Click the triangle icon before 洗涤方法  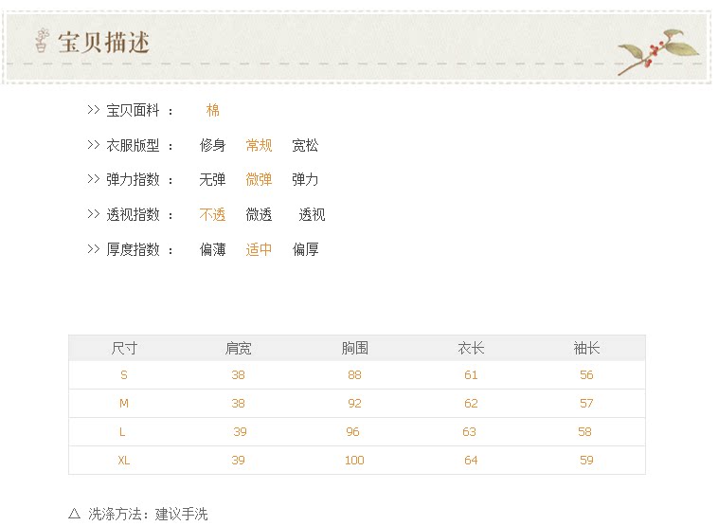click(x=75, y=514)
